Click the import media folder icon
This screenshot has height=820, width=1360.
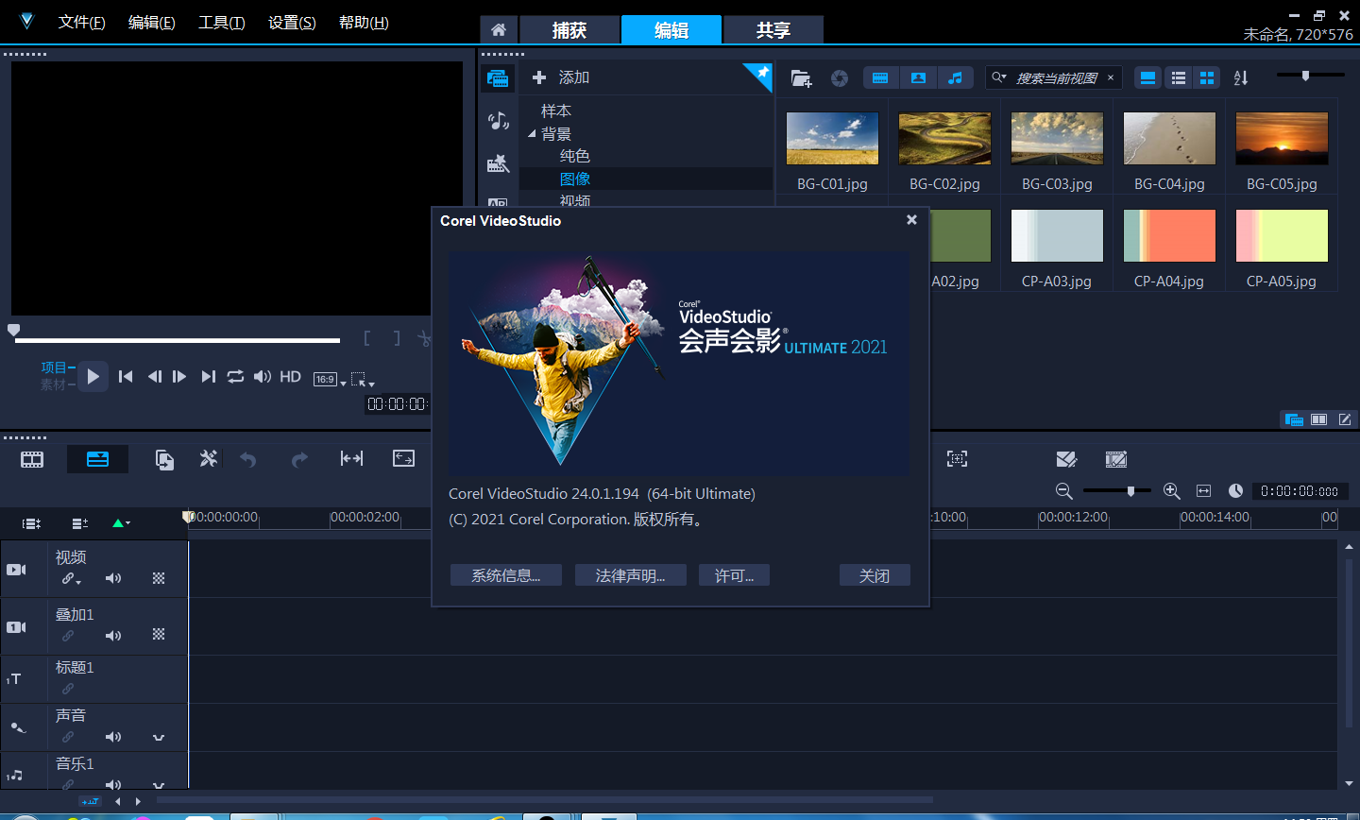tap(801, 78)
